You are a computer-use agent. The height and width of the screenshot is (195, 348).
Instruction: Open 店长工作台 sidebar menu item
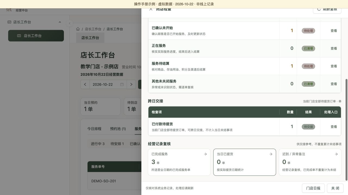click(36, 36)
